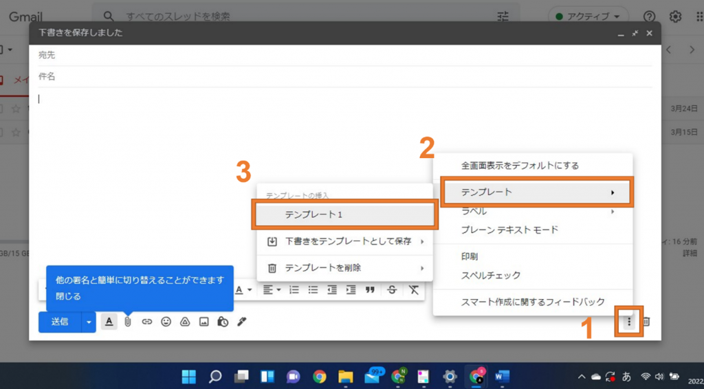Open the Windows Start button
Image resolution: width=704 pixels, height=389 pixels.
188,376
